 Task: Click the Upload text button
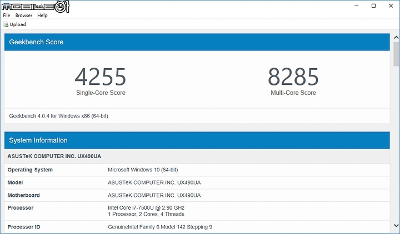18,24
